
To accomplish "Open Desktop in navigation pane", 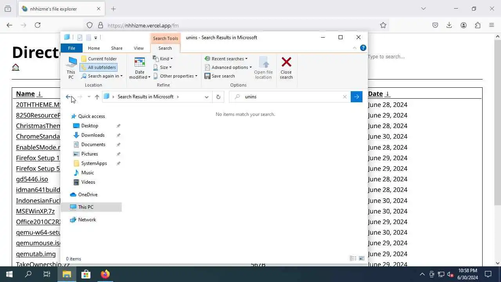I will pyautogui.click(x=90, y=126).
